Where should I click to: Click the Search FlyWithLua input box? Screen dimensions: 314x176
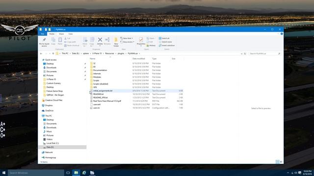(x=264, y=54)
